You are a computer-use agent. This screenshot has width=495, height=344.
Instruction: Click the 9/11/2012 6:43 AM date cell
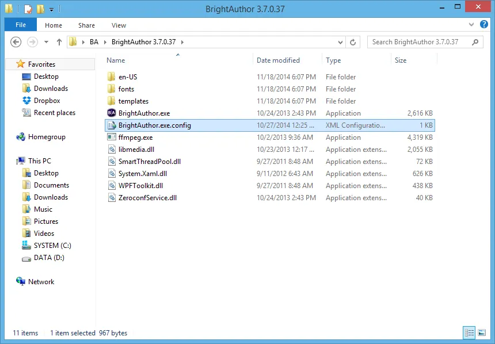(285, 174)
